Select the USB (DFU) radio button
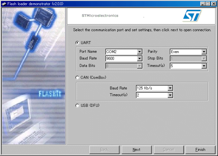The image size is (218, 156). [77, 106]
